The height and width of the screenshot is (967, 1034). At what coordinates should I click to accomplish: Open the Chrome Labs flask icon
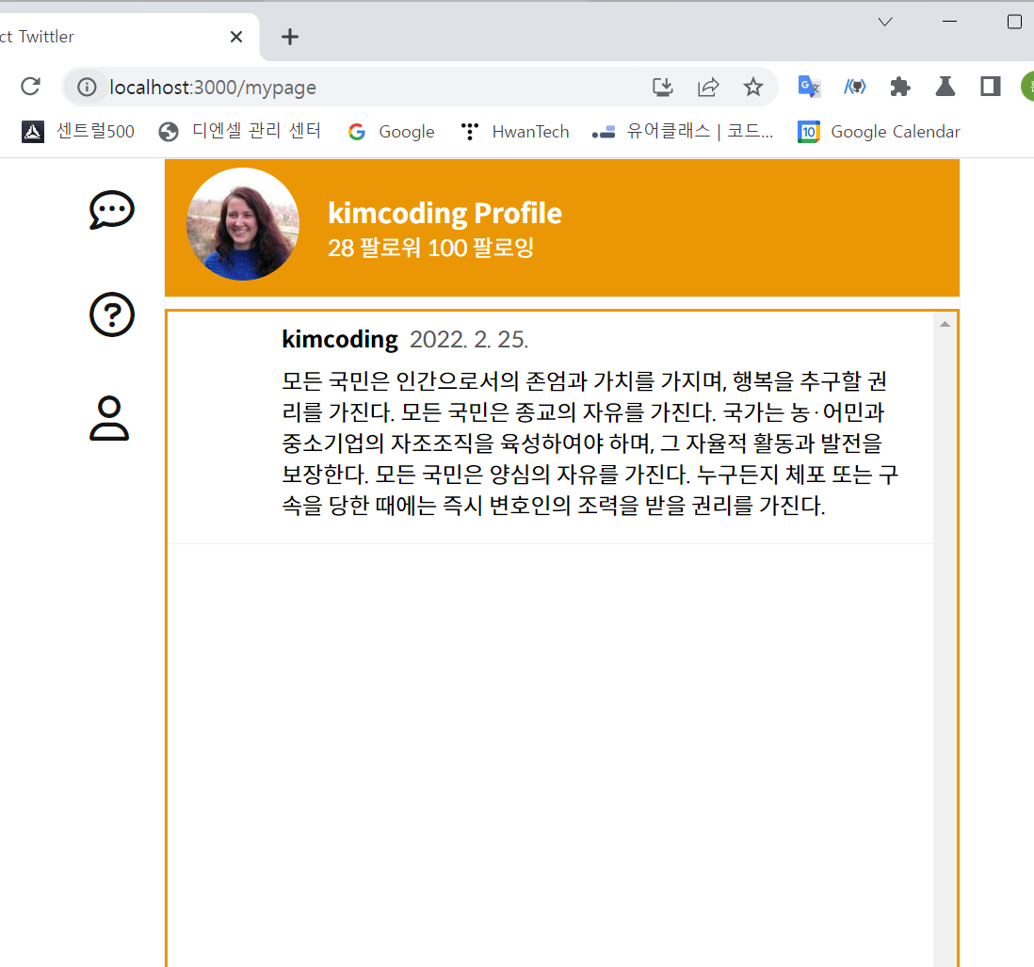[x=945, y=87]
